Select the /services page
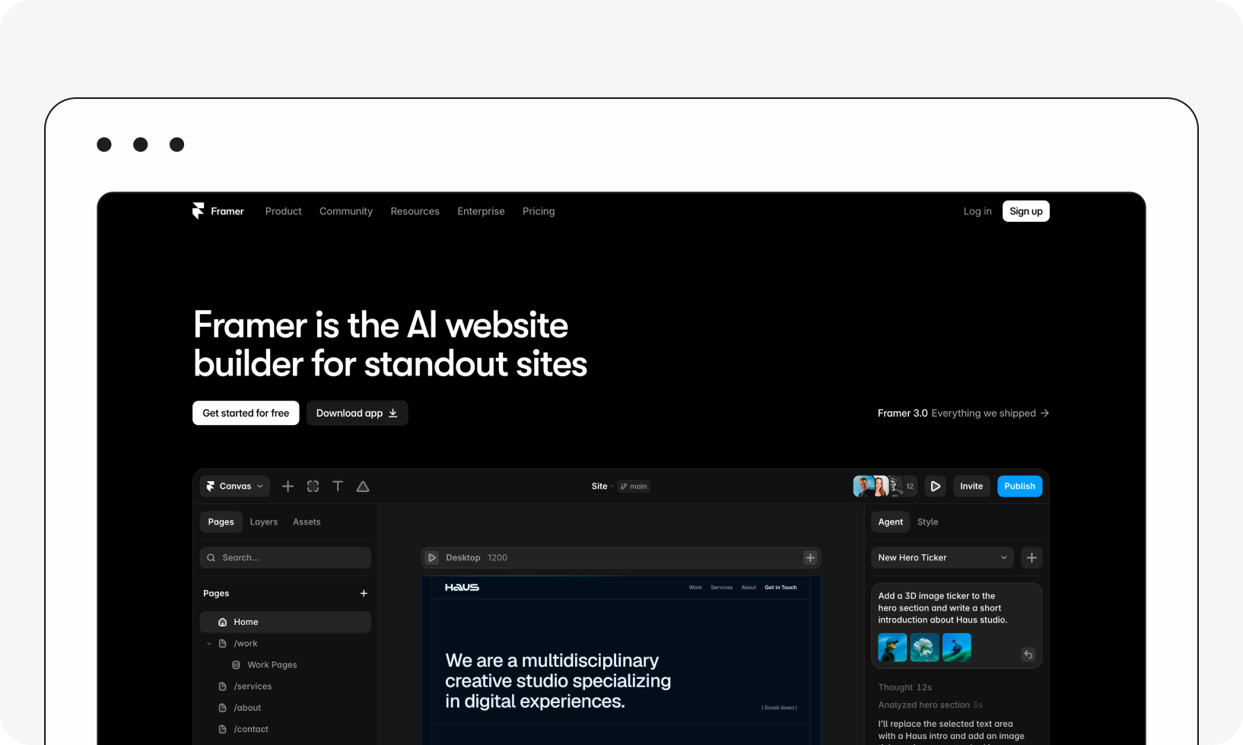The width and height of the screenshot is (1243, 745). click(x=253, y=686)
